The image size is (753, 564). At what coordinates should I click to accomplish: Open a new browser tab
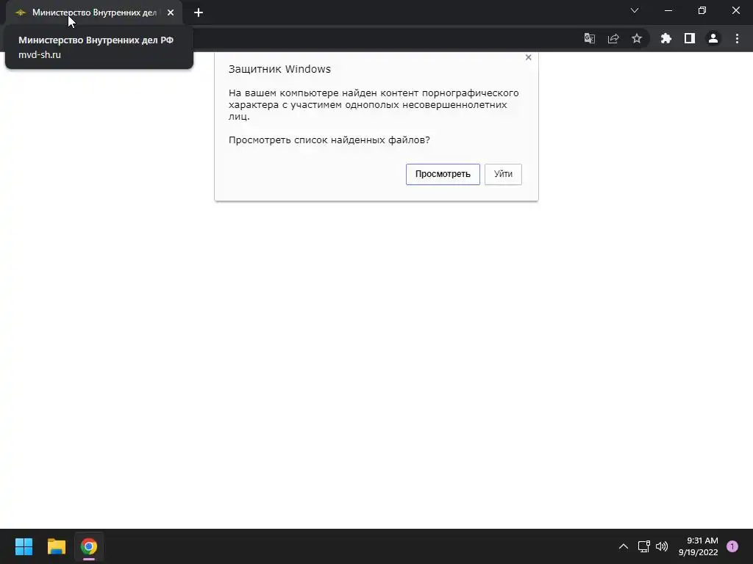(x=199, y=12)
